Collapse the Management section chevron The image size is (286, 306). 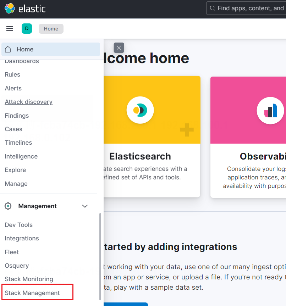pyautogui.click(x=85, y=206)
